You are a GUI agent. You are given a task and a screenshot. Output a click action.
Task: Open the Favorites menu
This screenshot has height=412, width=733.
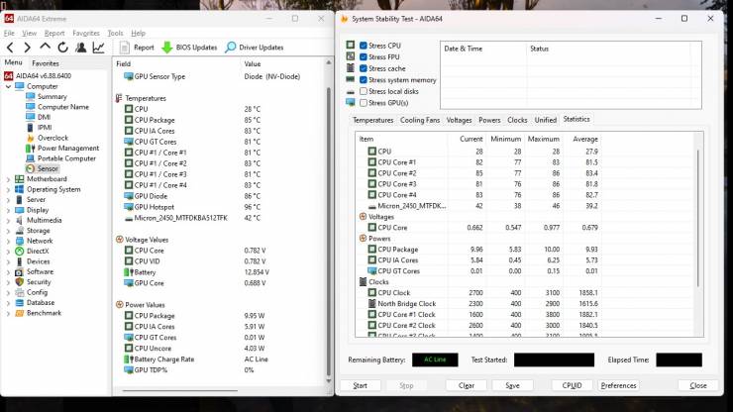[86, 33]
